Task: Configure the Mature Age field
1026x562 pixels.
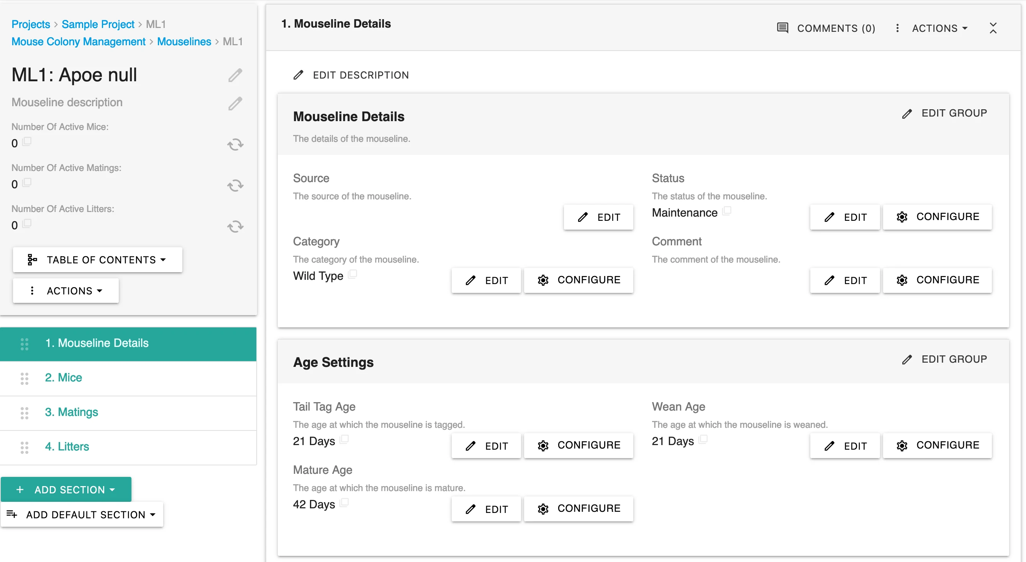Action: coord(578,509)
